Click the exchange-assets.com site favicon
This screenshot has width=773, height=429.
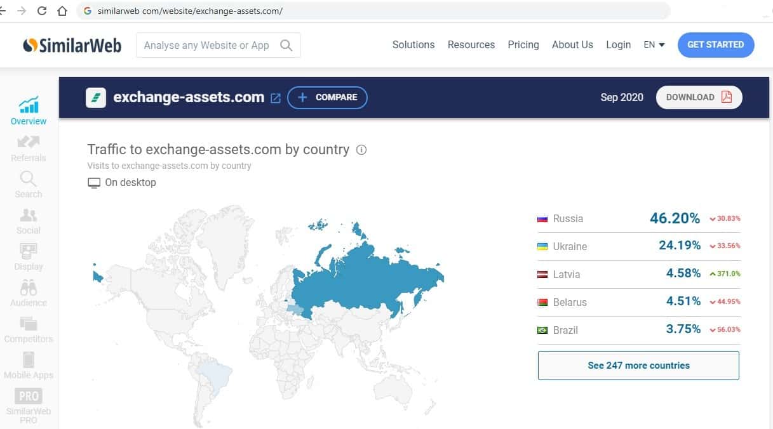(x=96, y=98)
